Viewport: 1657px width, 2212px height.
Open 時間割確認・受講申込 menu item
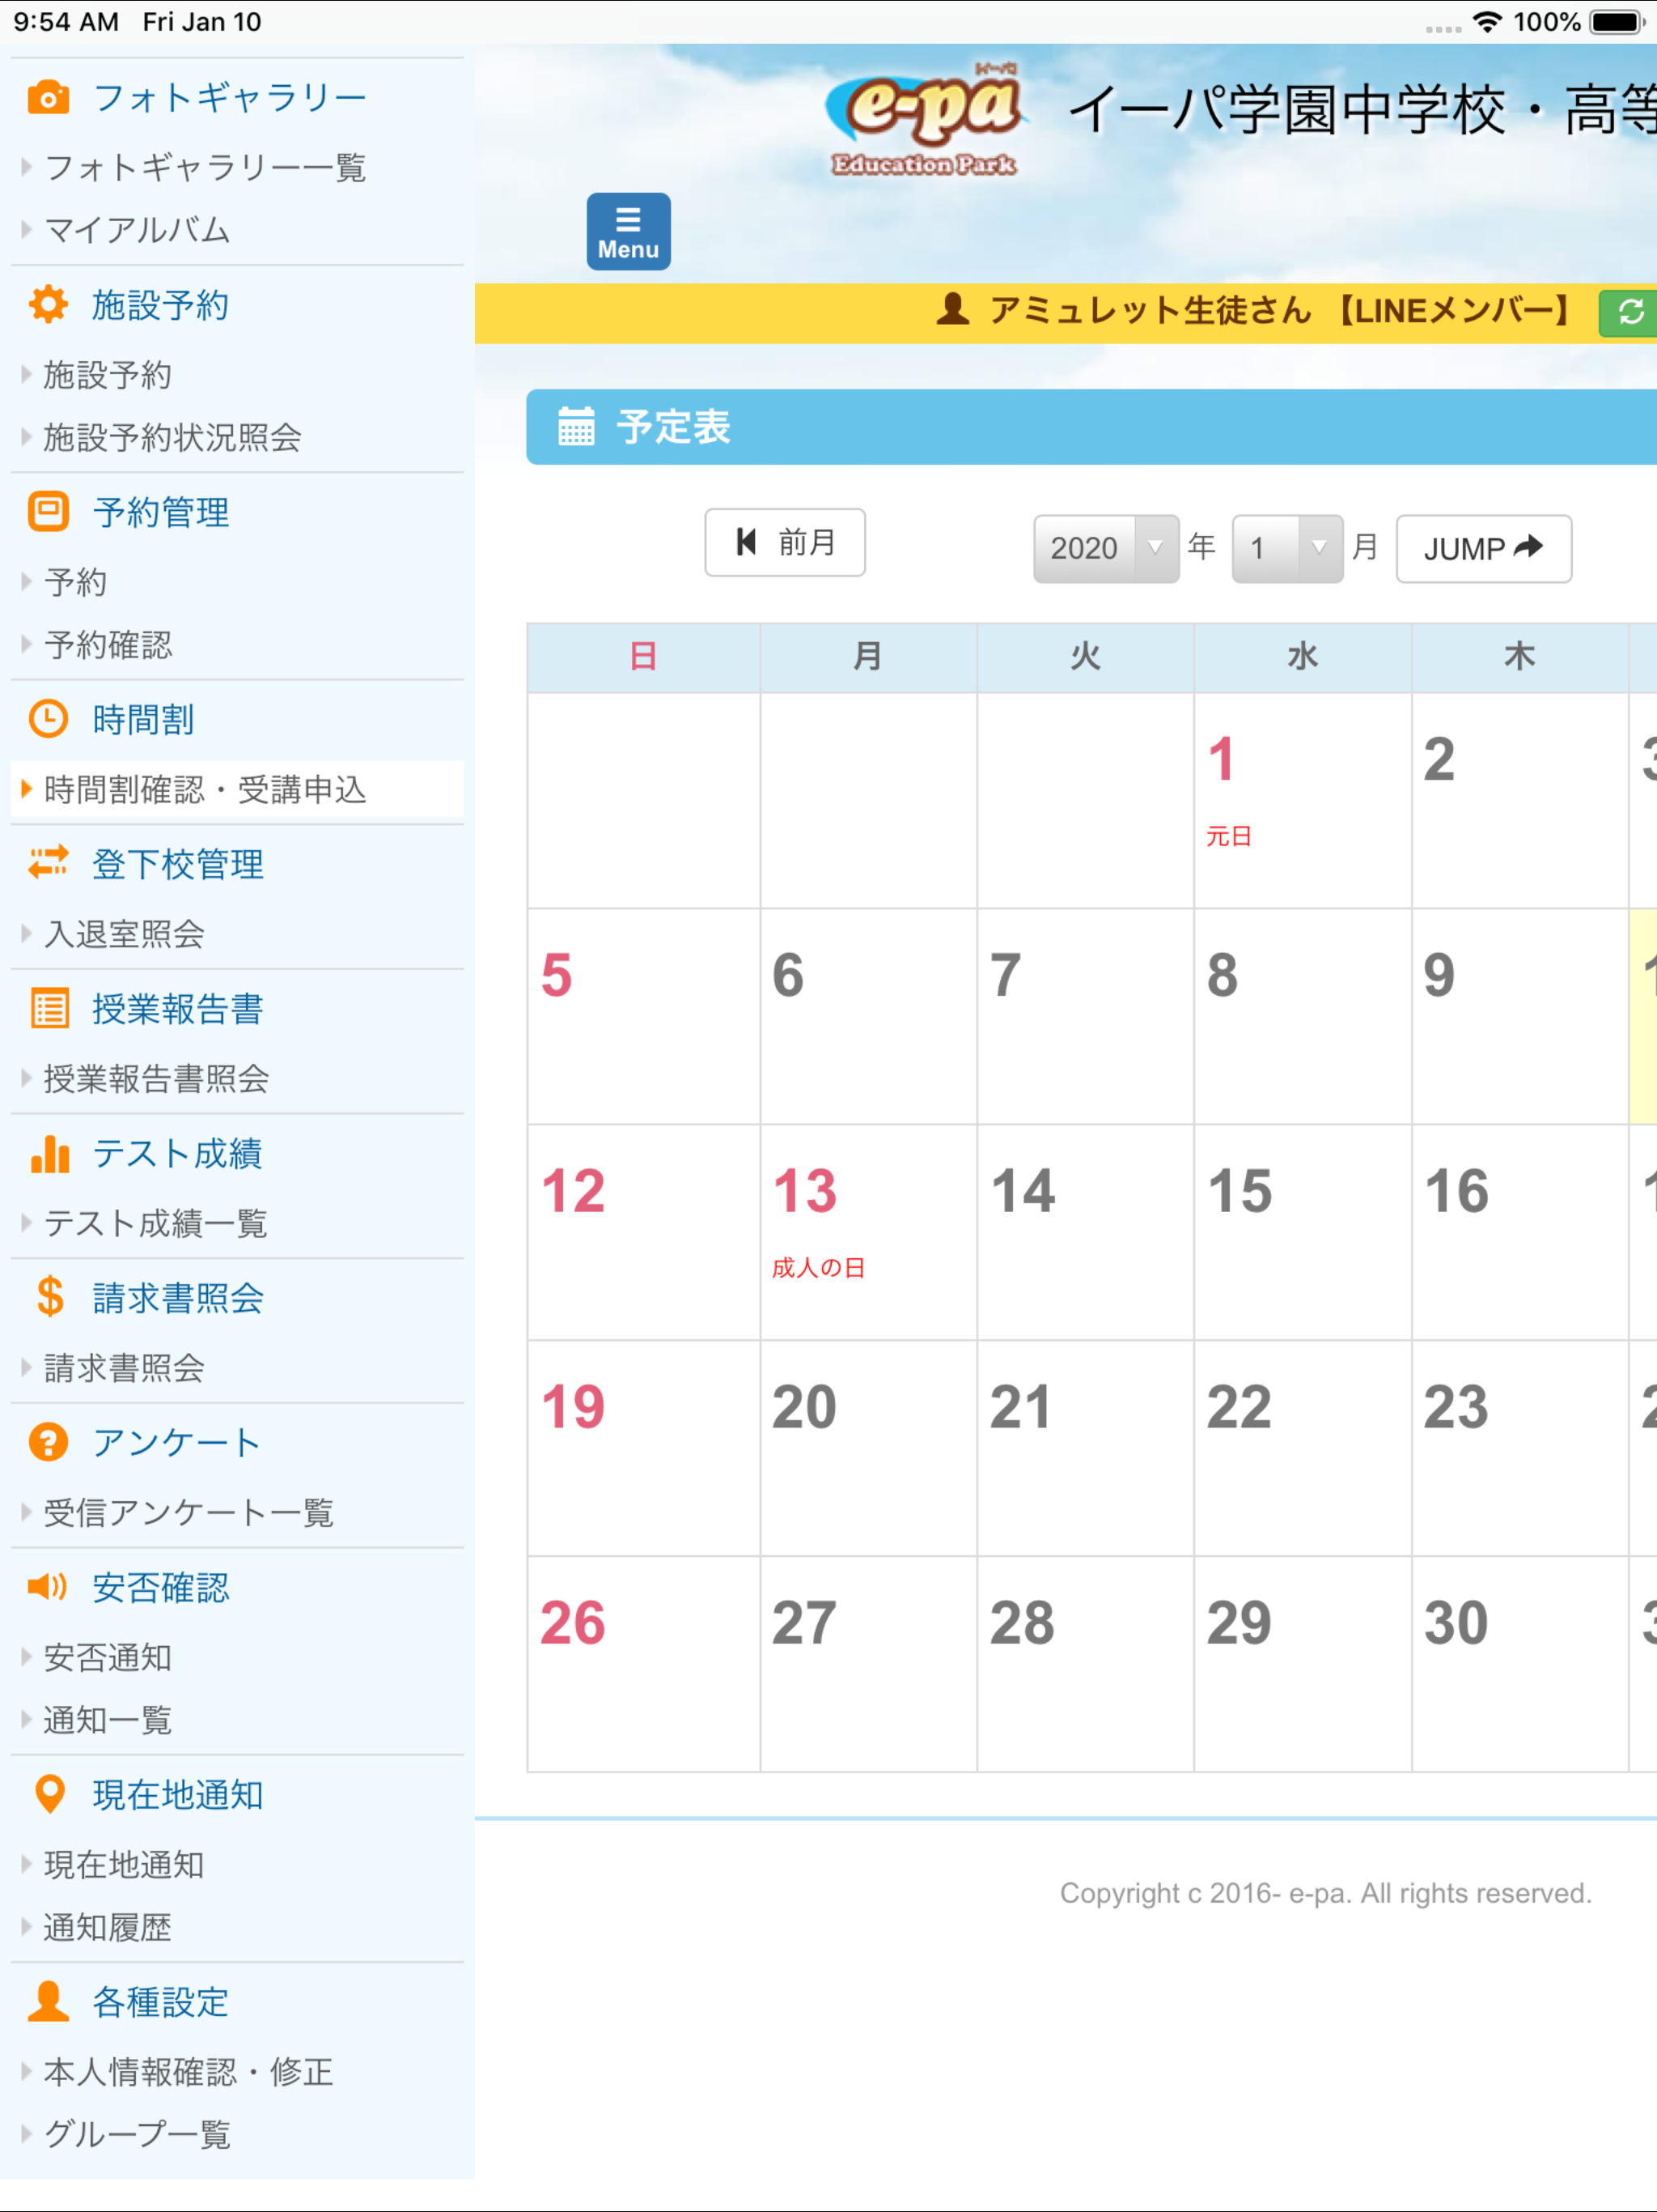236,789
